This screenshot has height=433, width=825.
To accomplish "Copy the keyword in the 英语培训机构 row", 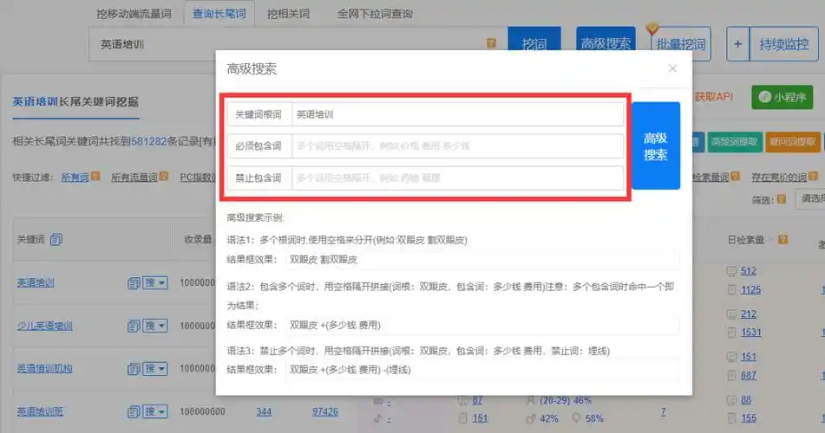I will 134,369.
